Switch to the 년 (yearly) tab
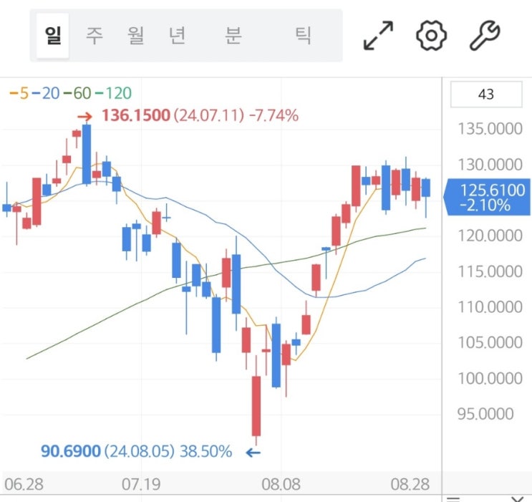The image size is (532, 502). 177,36
